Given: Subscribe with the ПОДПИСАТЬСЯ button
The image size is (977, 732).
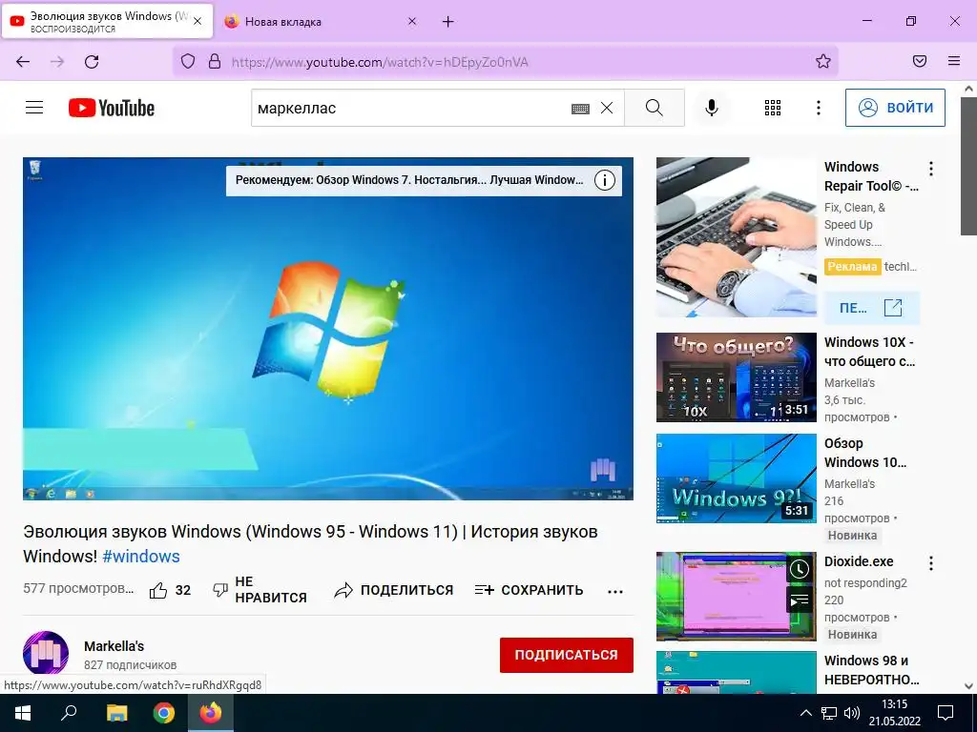Looking at the screenshot, I should (567, 655).
